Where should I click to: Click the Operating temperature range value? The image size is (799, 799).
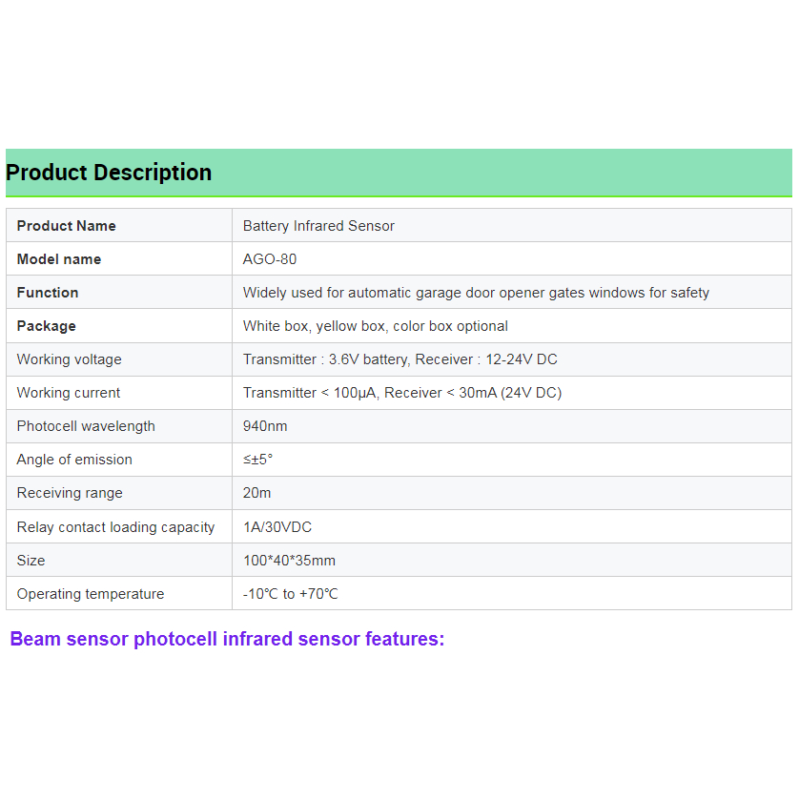[290, 594]
